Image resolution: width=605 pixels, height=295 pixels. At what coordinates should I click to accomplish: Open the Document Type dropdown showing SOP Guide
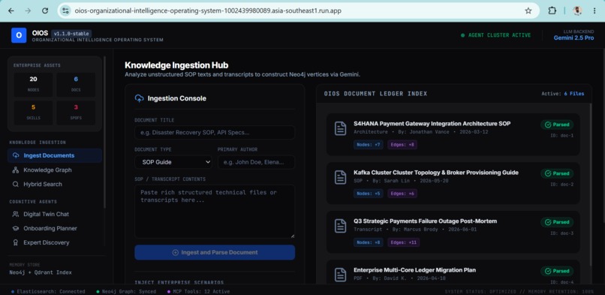coord(173,162)
